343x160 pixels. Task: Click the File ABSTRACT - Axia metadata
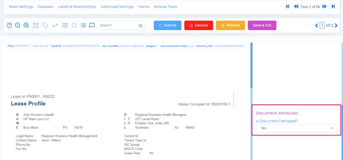28,46
